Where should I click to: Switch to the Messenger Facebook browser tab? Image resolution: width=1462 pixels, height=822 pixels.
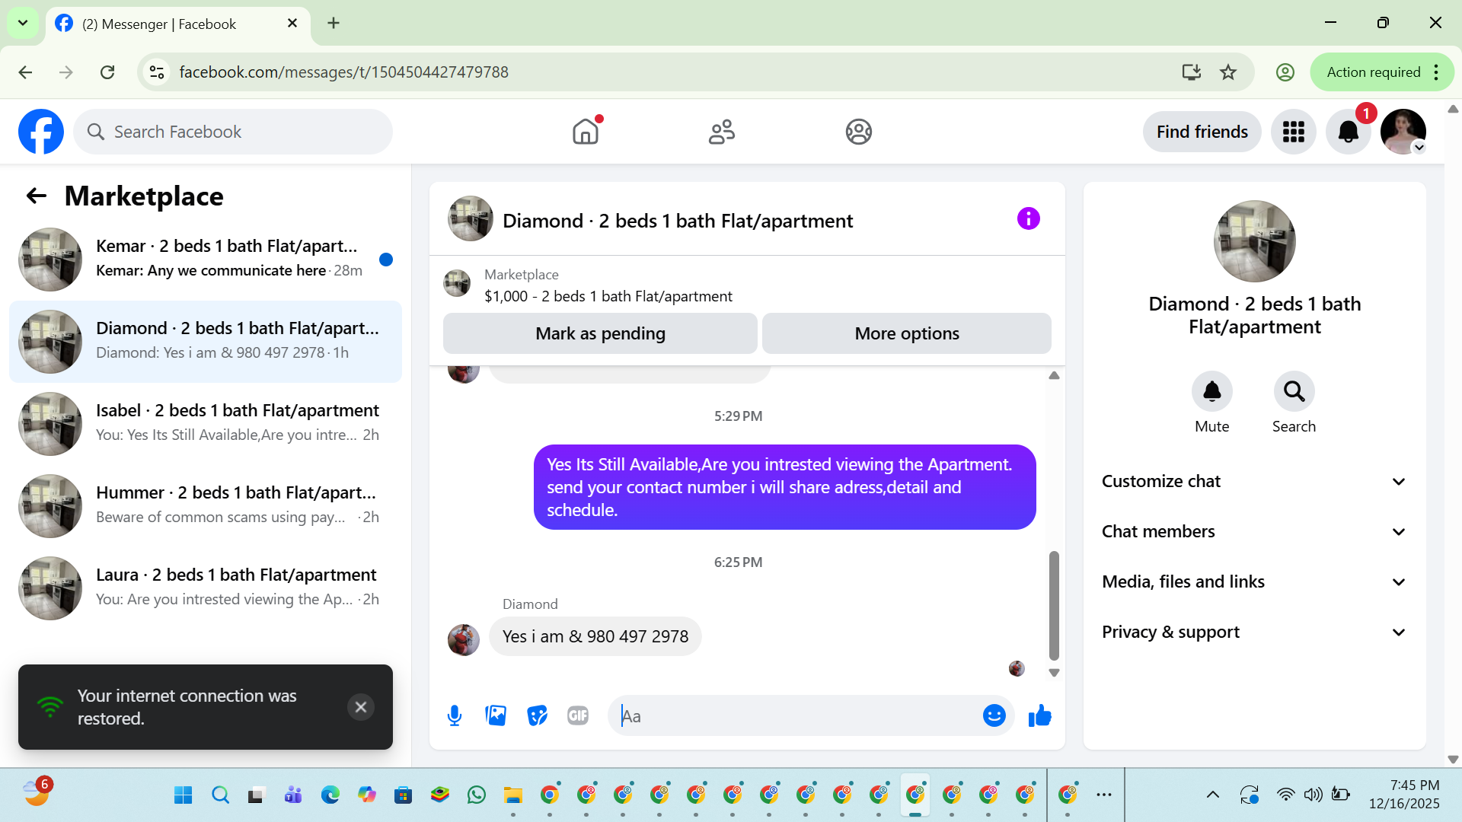coord(178,24)
